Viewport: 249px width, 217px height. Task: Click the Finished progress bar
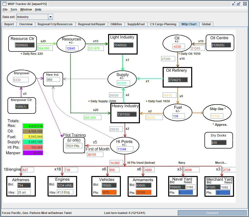[x=212, y=213]
